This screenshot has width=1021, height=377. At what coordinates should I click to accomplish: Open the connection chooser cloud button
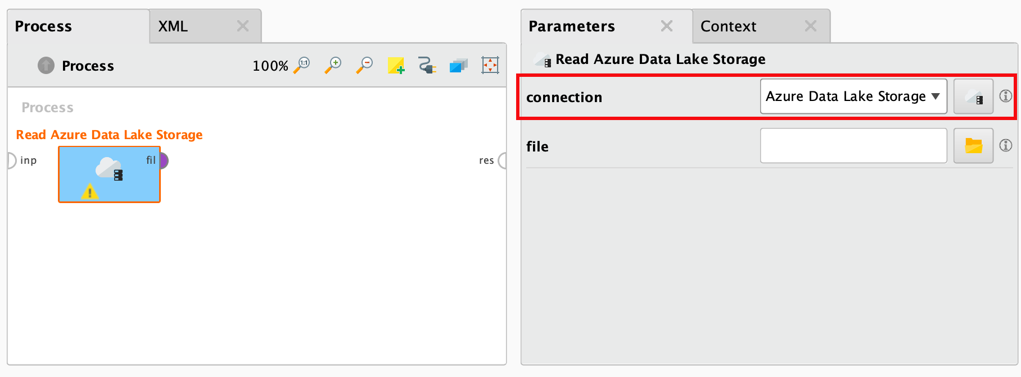coord(973,96)
